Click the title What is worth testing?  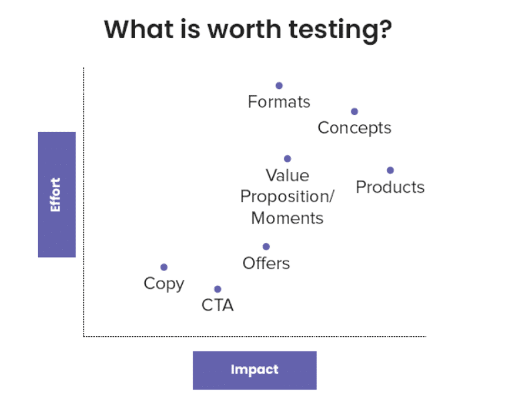point(248,30)
